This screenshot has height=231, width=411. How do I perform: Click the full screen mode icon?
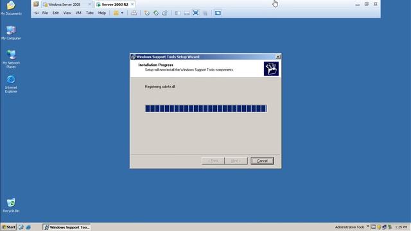(196, 13)
